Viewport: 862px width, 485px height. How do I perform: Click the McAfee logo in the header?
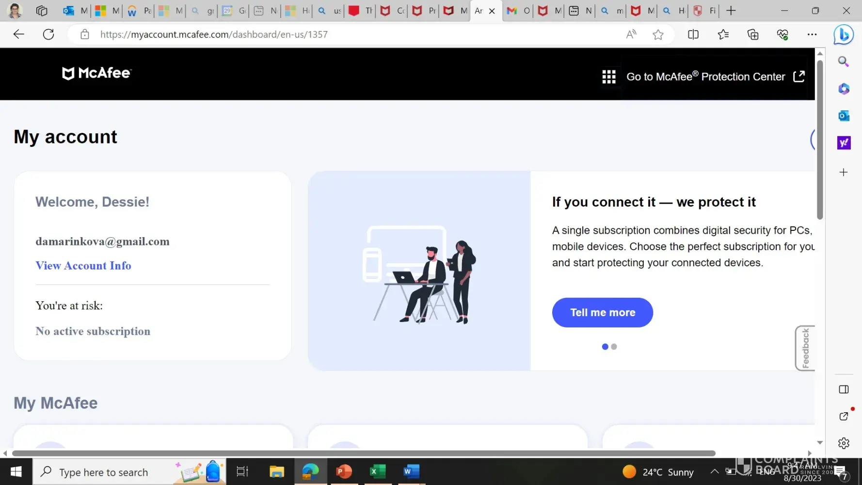tap(97, 73)
